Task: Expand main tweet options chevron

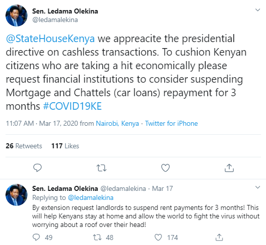Action: click(x=257, y=10)
